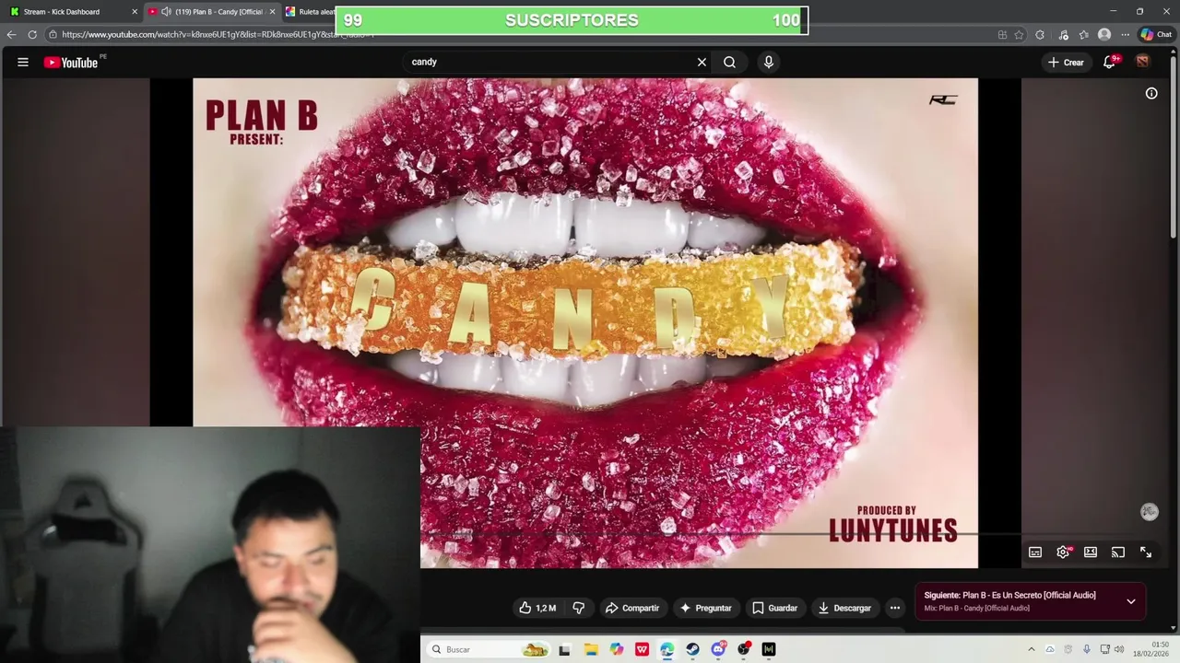Switch to the Ruleta aleatoria tab
This screenshot has width=1180, height=663.
pyautogui.click(x=309, y=12)
